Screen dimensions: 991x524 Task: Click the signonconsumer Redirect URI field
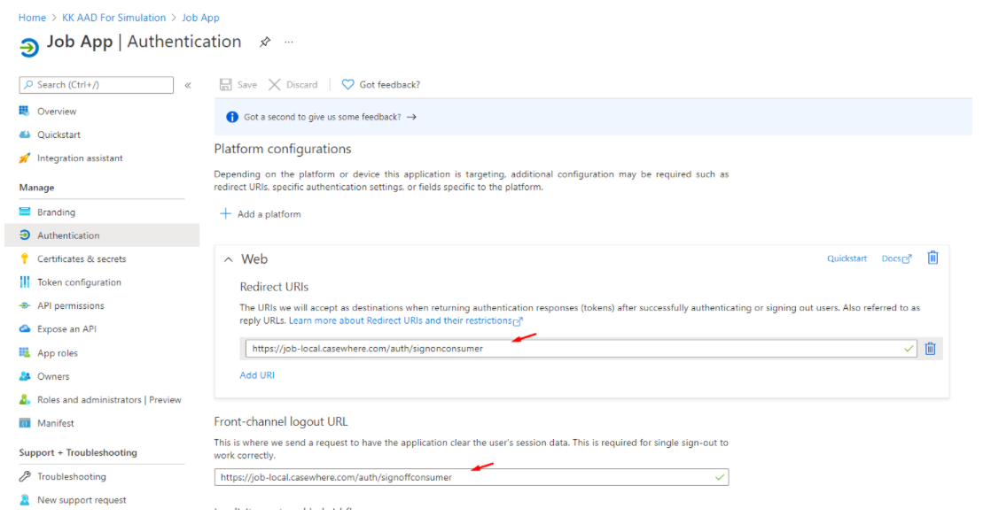click(581, 349)
